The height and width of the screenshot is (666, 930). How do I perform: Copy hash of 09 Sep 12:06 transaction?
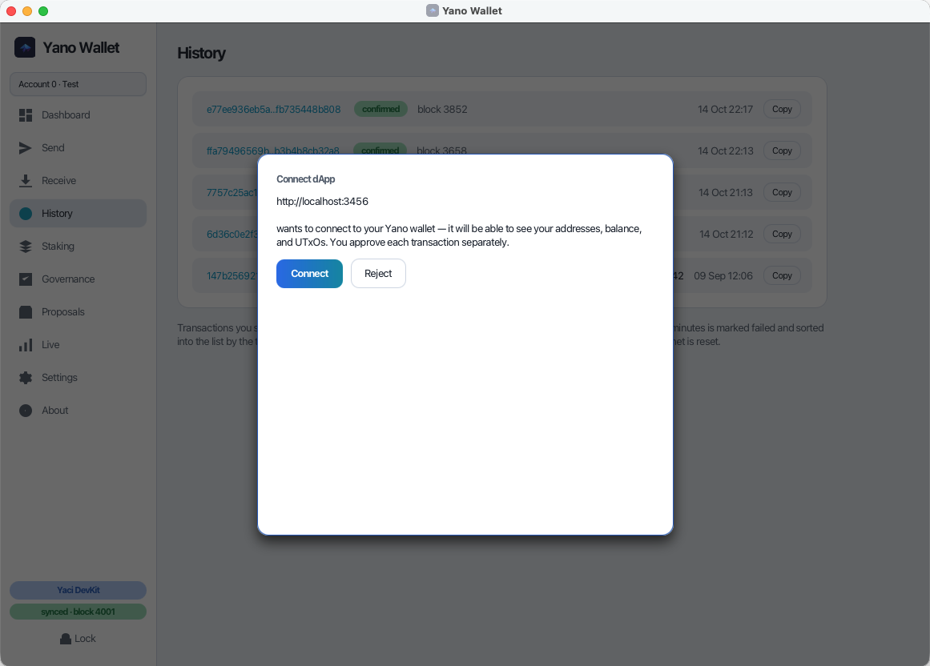tap(782, 275)
